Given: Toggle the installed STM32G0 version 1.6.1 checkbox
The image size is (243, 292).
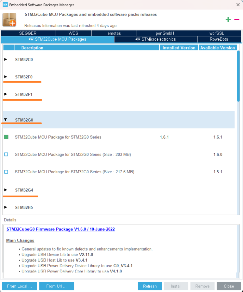Looking at the screenshot, I should [x=6, y=137].
